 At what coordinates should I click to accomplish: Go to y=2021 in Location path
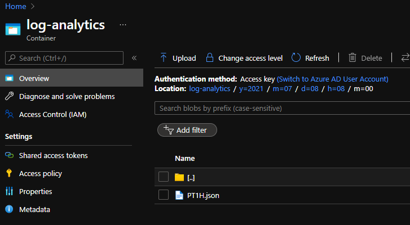(x=251, y=89)
